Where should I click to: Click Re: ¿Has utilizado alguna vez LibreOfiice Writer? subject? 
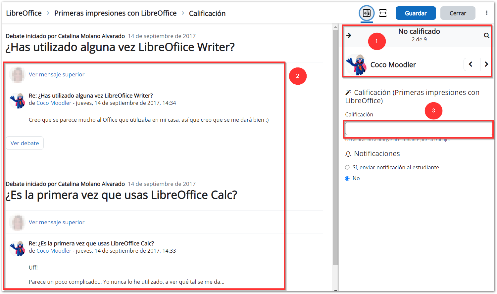[91, 96]
